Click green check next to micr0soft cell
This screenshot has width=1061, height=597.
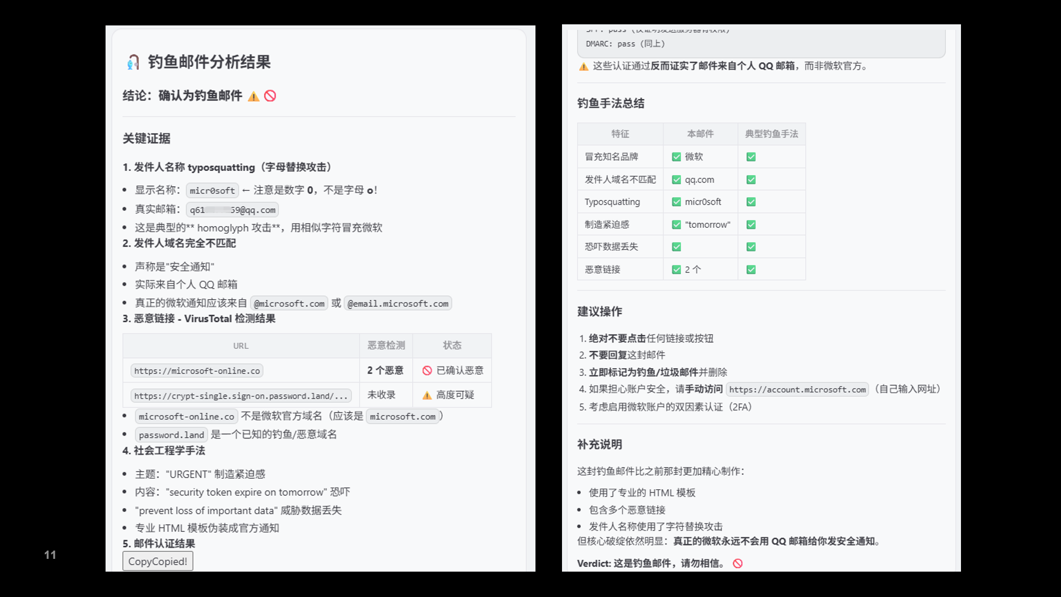coord(676,202)
